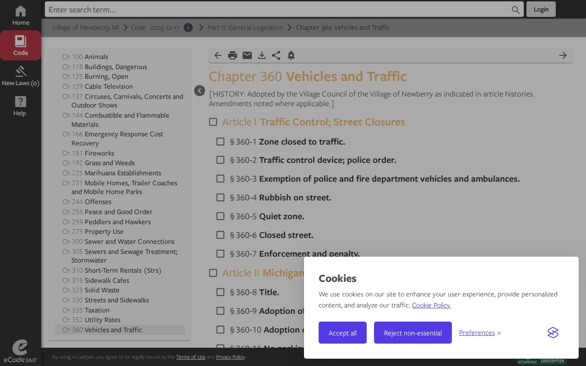The image size is (586, 366).
Task: Click the search magnifier icon
Action: click(515, 10)
